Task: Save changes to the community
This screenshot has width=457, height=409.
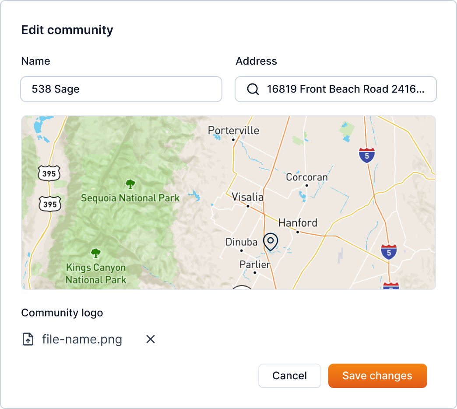Action: 377,376
